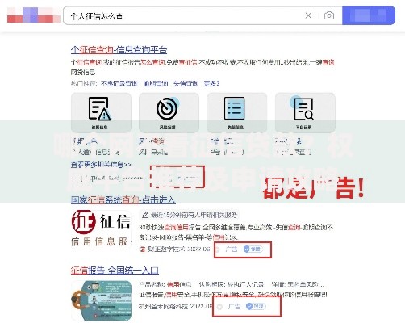Select the document with magnifier icon card
405x323 pixels.
click(x=305, y=112)
